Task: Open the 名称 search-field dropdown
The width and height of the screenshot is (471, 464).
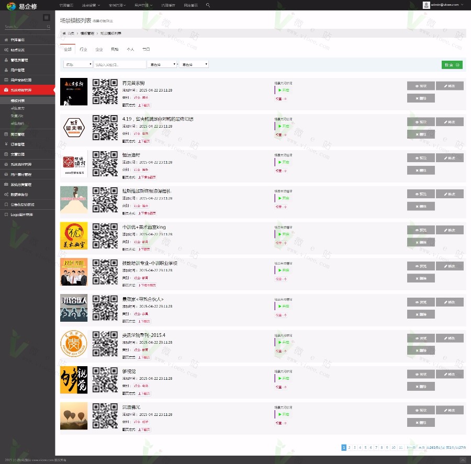Action: pos(78,64)
